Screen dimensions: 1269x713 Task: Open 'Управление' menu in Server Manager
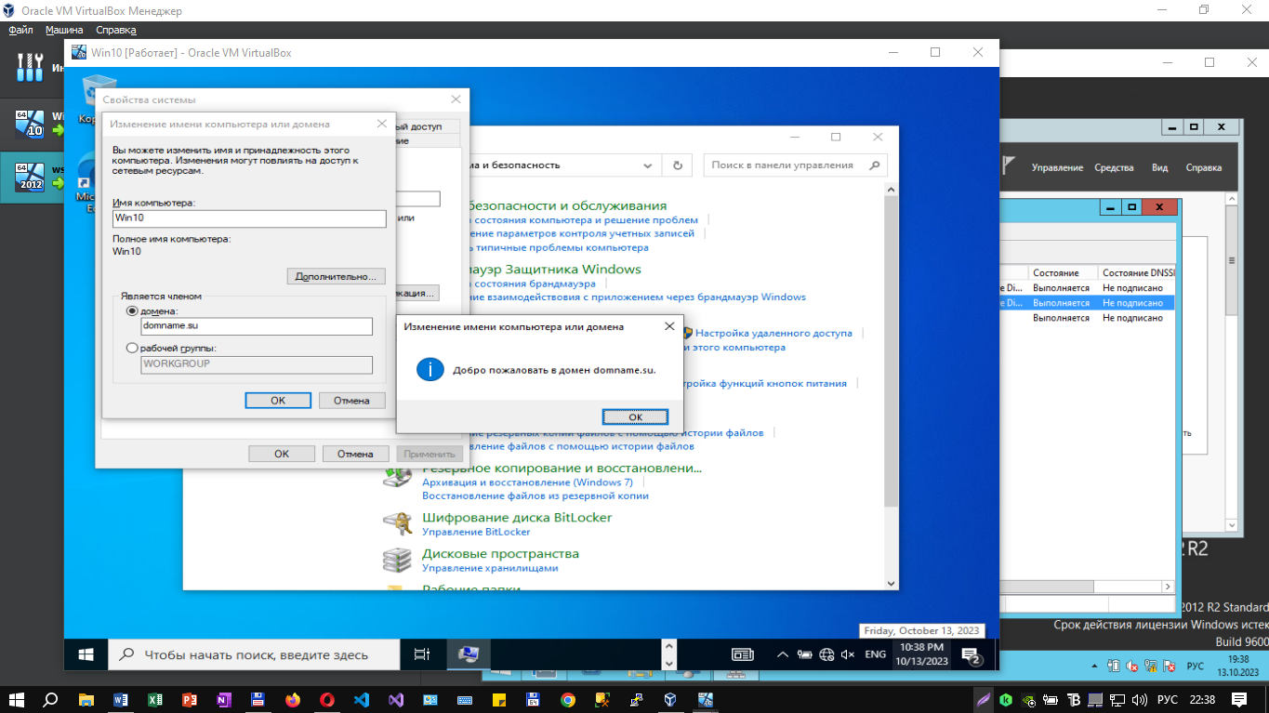(x=1057, y=167)
